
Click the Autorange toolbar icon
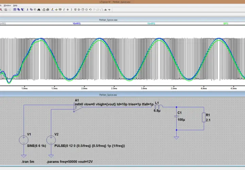coord(6,10)
